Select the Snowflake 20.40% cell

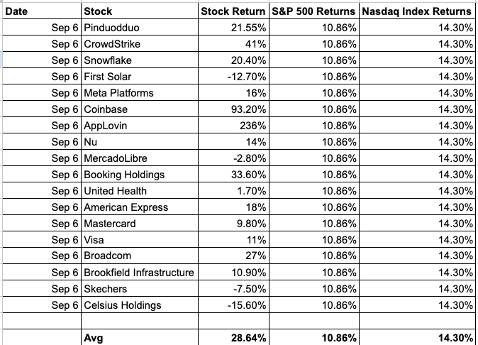[x=233, y=60]
